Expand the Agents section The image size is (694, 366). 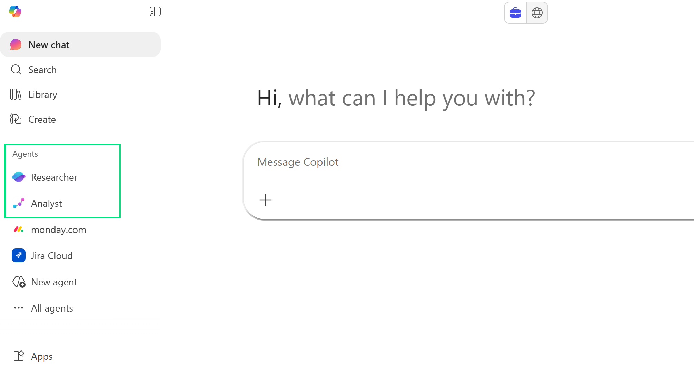(x=25, y=154)
